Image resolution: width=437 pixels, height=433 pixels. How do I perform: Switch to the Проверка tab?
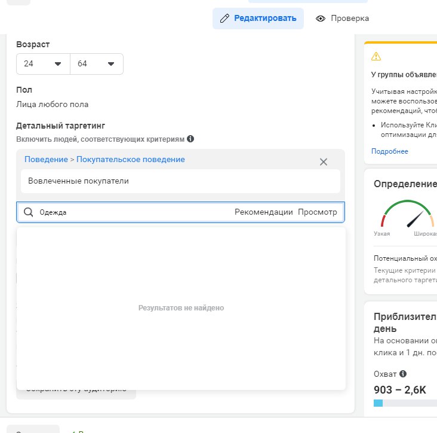click(x=342, y=19)
